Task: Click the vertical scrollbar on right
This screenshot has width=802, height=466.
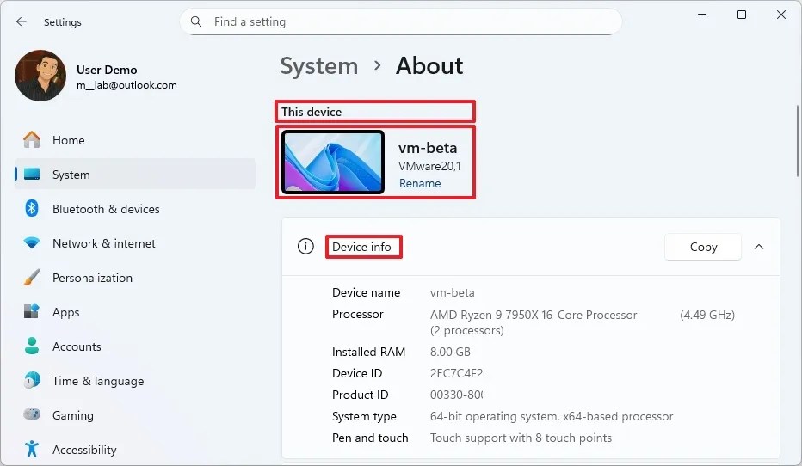Action: pyautogui.click(x=797, y=141)
